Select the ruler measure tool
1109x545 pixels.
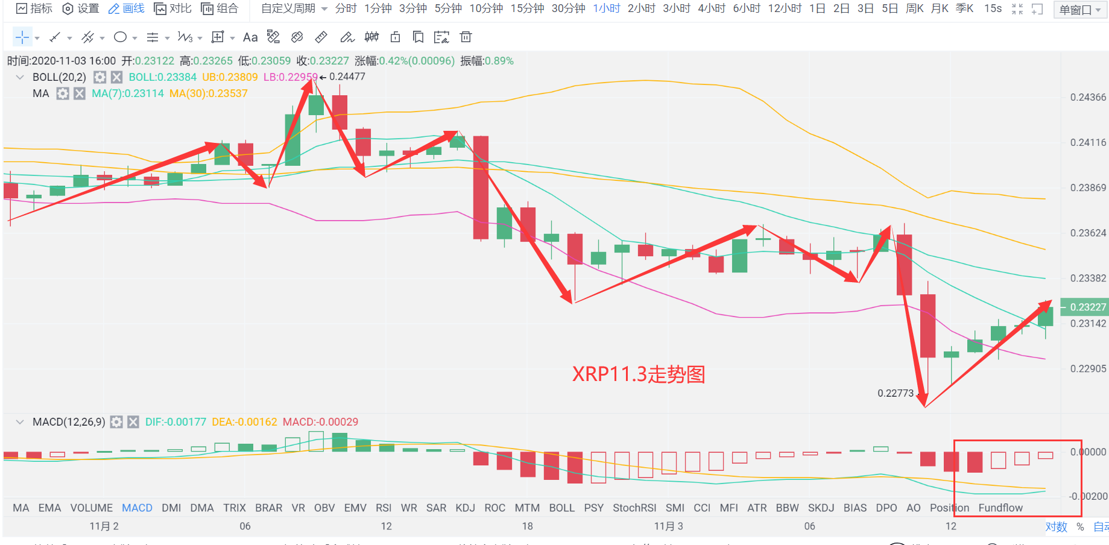click(321, 37)
